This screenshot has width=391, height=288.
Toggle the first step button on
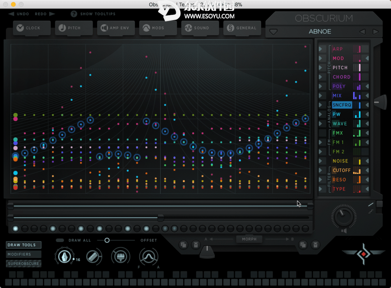tap(16, 228)
